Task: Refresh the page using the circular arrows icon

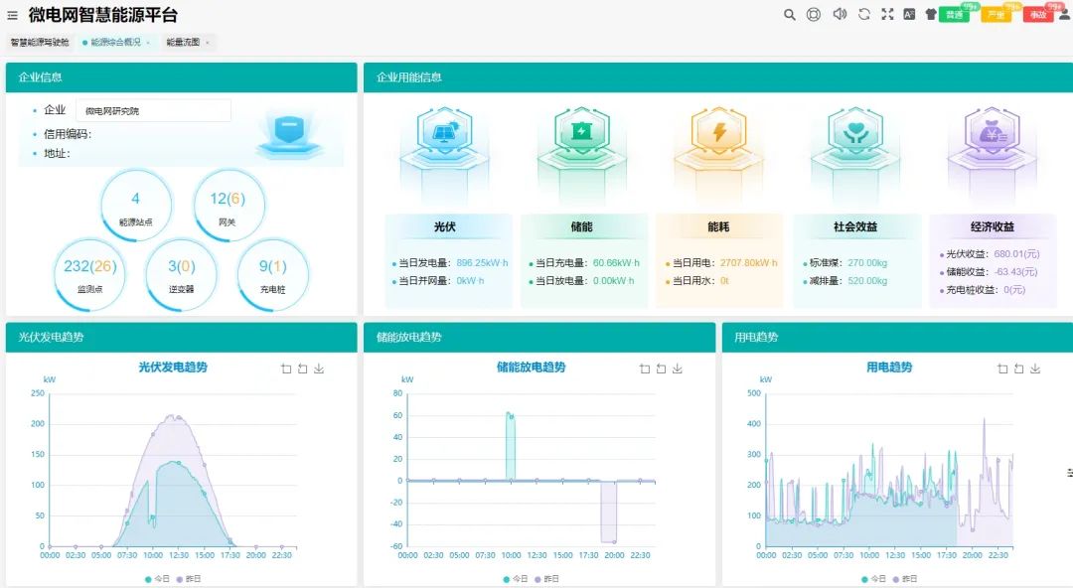Action: pyautogui.click(x=864, y=15)
